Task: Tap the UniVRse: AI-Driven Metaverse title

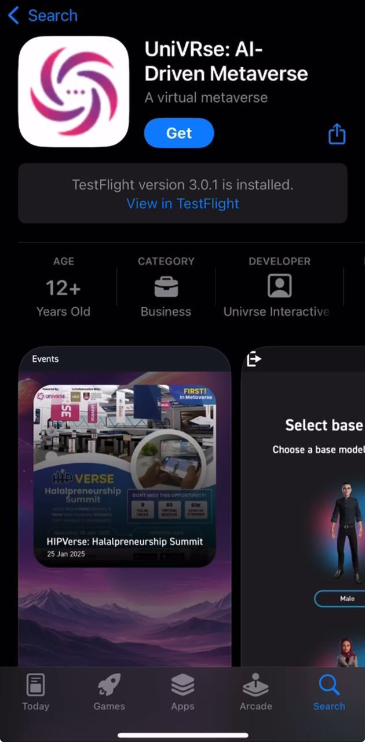Action: point(226,62)
